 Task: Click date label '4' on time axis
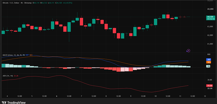pos(7,96)
